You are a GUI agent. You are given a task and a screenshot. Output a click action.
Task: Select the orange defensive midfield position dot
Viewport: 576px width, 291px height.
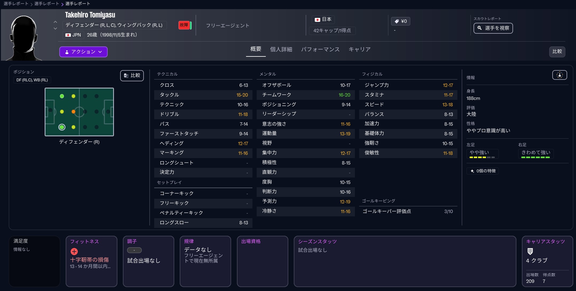click(x=73, y=112)
